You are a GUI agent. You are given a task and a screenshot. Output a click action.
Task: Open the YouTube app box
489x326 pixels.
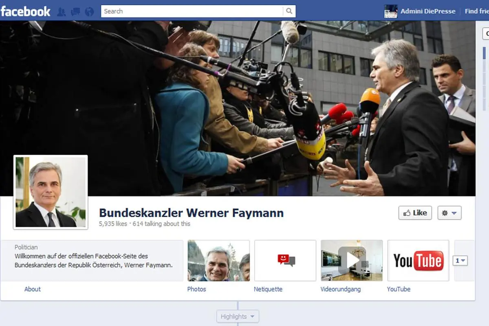418,260
